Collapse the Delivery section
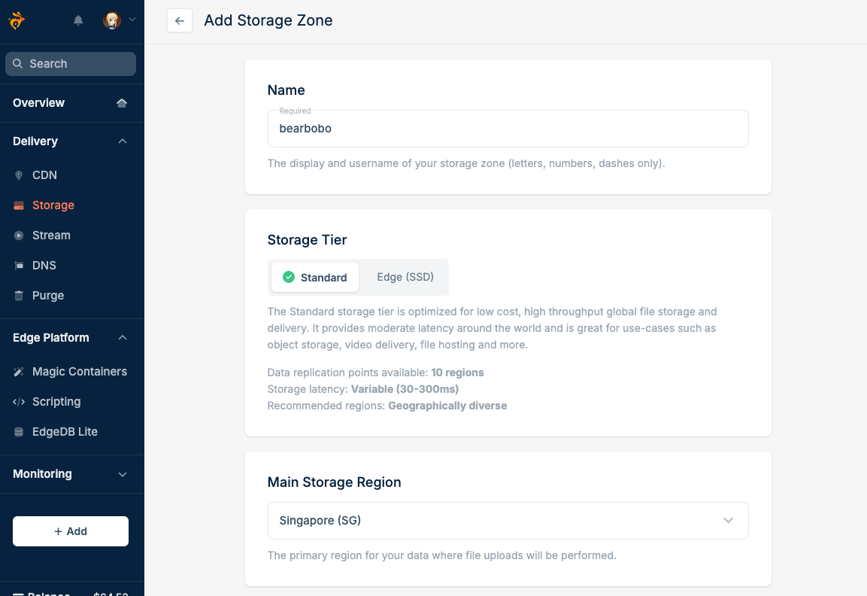The width and height of the screenshot is (867, 596). click(x=123, y=141)
